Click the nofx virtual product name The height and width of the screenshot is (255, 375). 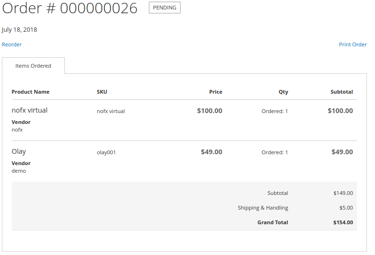pyautogui.click(x=29, y=110)
